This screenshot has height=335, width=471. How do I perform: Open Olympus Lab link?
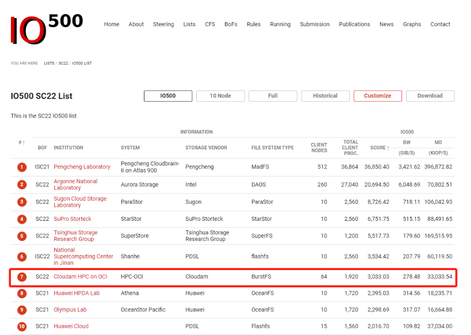[70, 310]
